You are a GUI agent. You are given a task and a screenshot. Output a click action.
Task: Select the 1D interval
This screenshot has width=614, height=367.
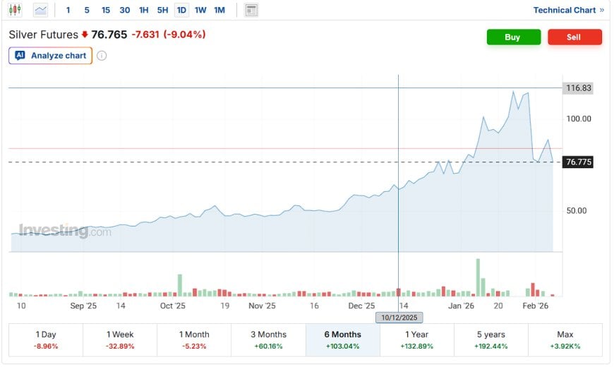181,10
